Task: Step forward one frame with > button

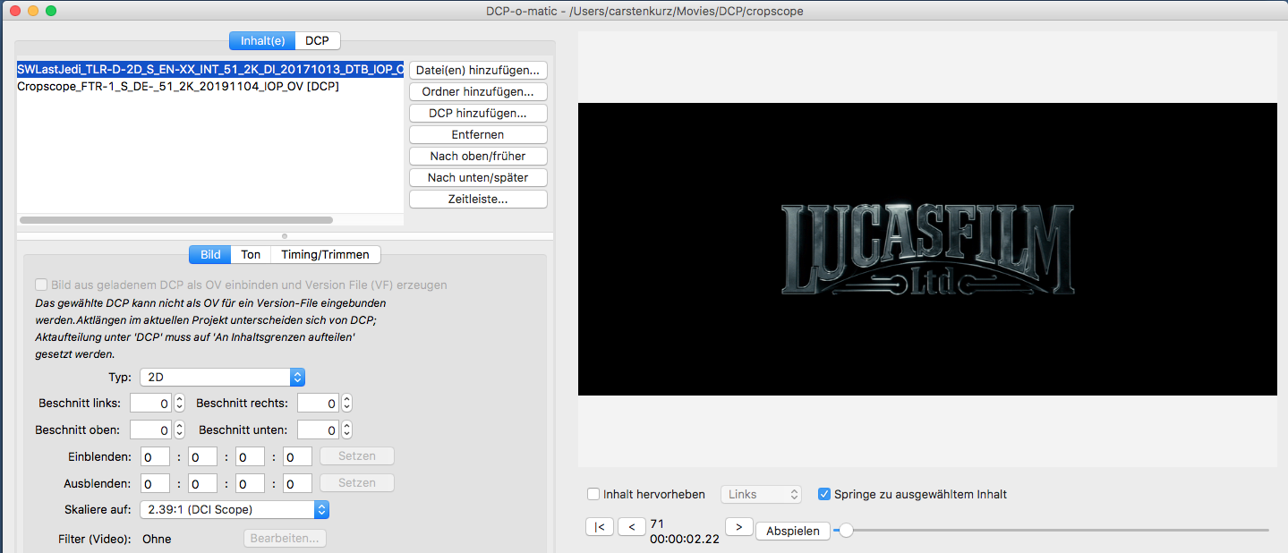Action: pyautogui.click(x=738, y=527)
